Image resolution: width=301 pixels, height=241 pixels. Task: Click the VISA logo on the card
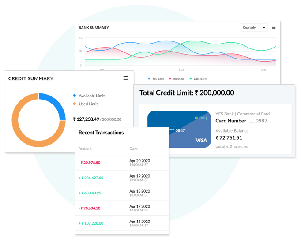pos(201,140)
